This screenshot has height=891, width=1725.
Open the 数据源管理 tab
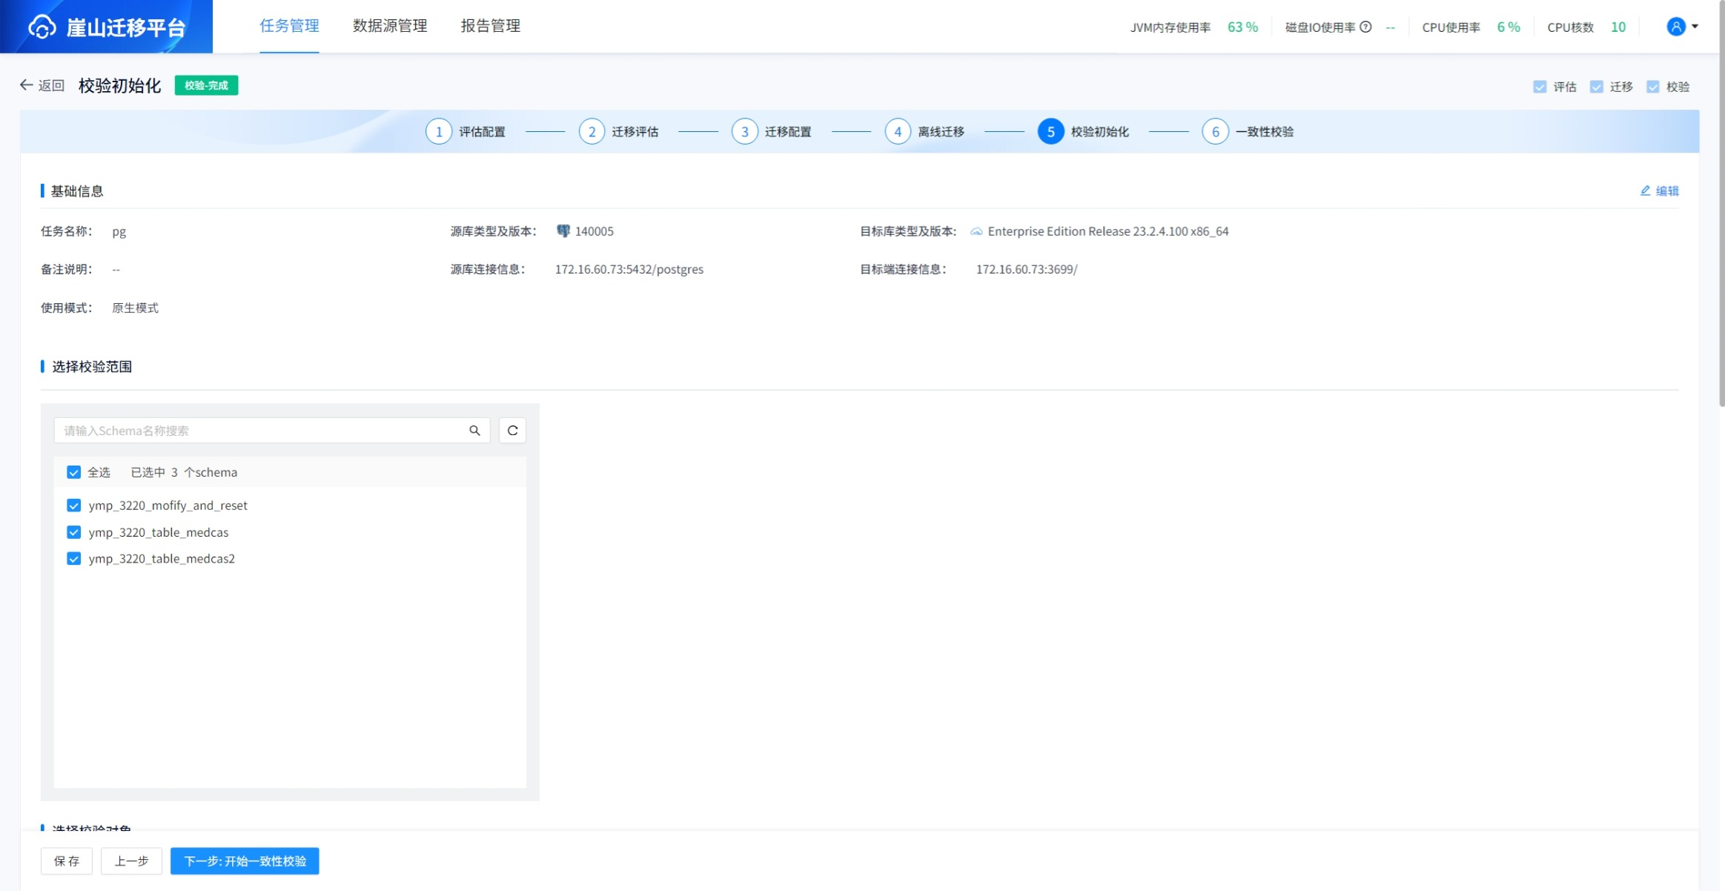pos(390,26)
